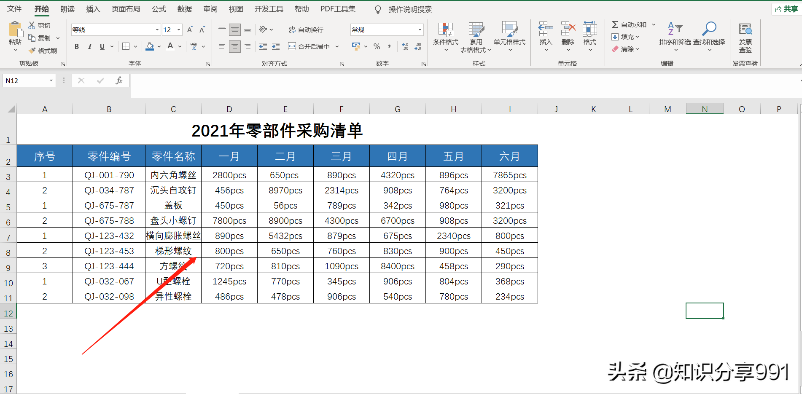Click the Share (共享) button
The image size is (802, 394).
tap(786, 9)
